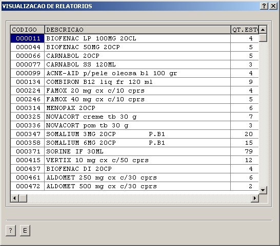Select code cell 000415
This screenshot has width=280, height=246.
[28, 160]
